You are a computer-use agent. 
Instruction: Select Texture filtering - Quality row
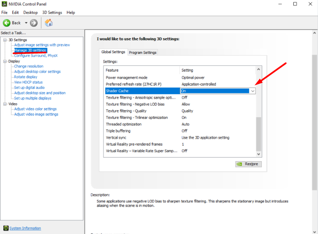pyautogui.click(x=180, y=111)
